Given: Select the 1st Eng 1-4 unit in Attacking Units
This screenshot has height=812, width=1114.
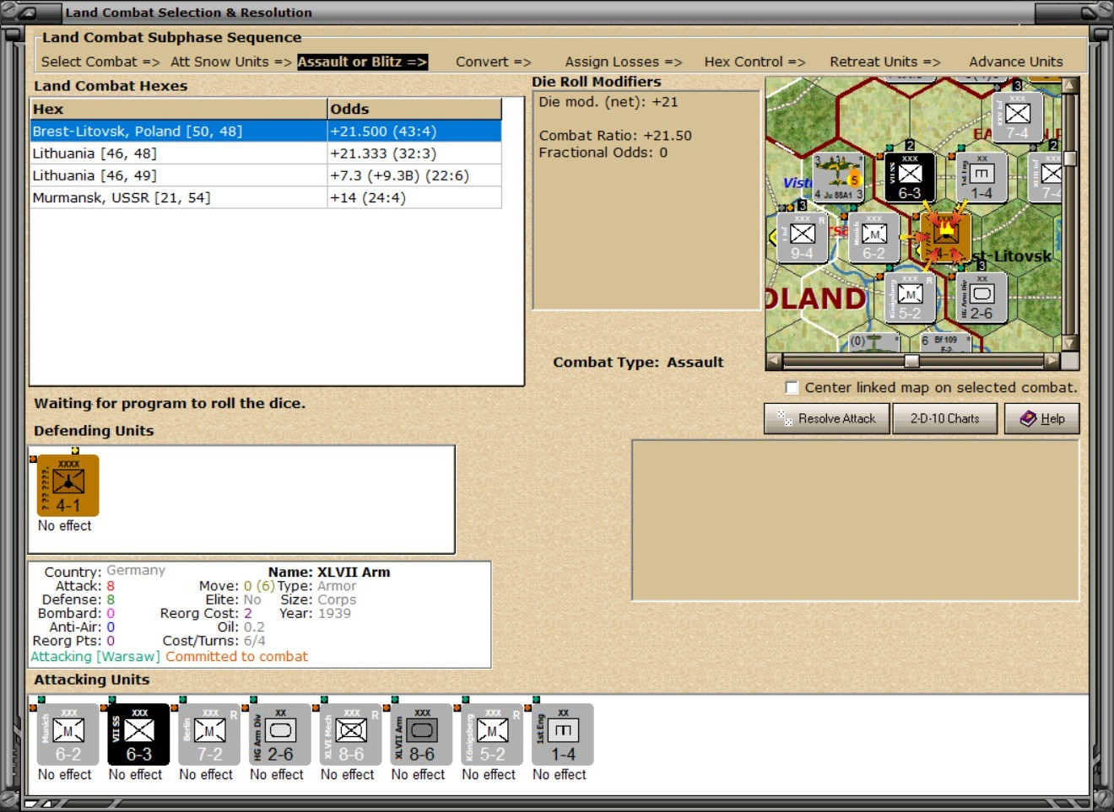Looking at the screenshot, I should 563,735.
